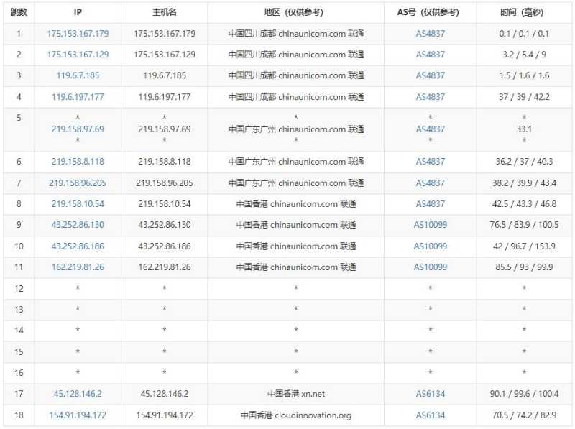This screenshot has height=429, width=575.
Task: Select hostname cell 162.219.81.26
Action: [165, 267]
